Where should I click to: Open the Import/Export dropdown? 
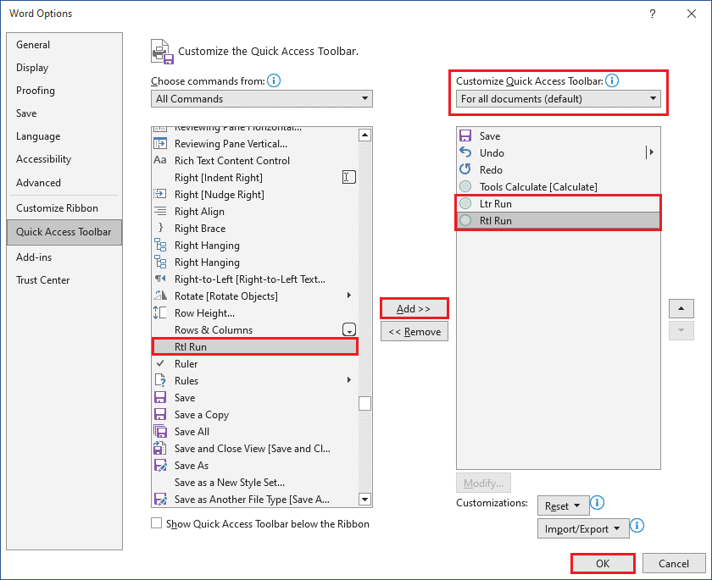pyautogui.click(x=581, y=528)
